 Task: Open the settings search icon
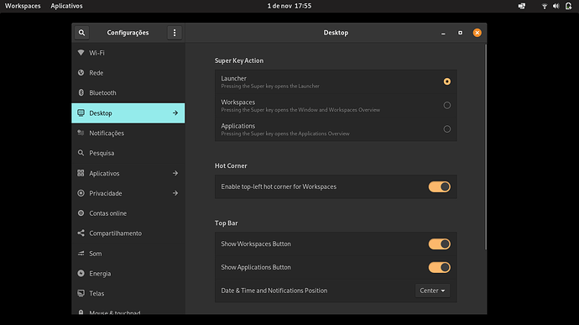tap(81, 33)
